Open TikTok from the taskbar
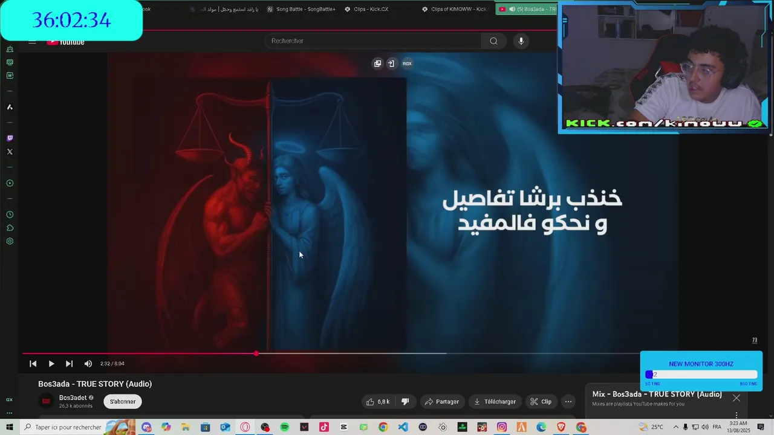774x435 pixels. (x=324, y=427)
